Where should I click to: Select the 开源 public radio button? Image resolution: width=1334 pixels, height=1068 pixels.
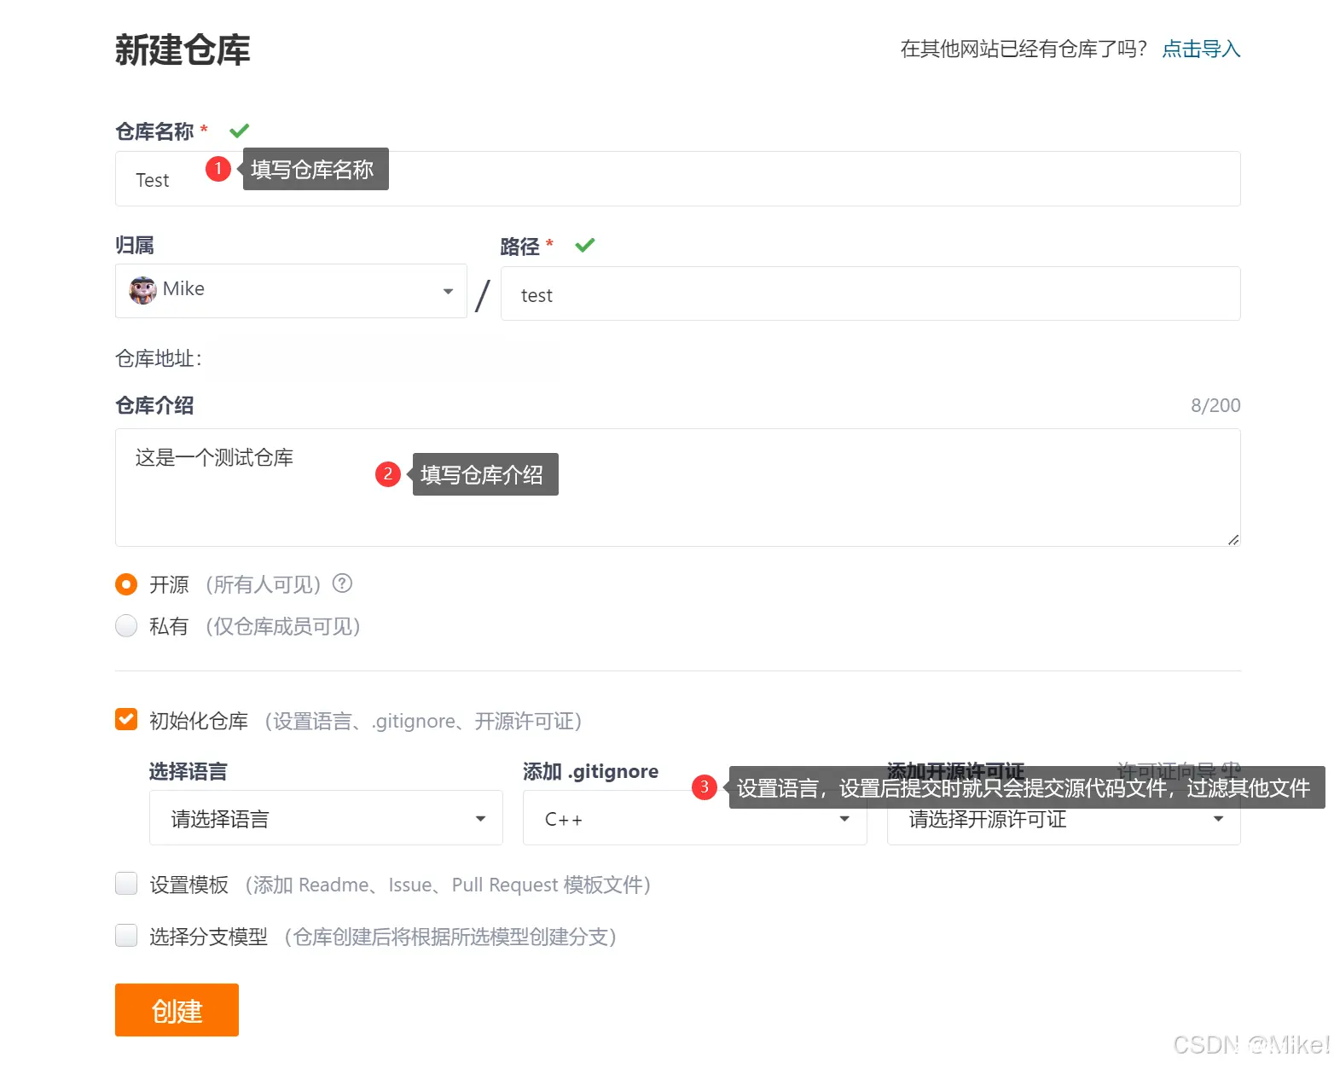coord(126,584)
